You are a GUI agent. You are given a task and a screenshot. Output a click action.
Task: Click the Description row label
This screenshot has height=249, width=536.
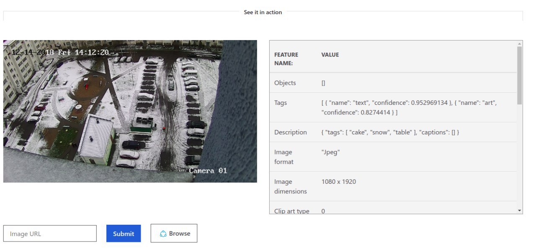click(x=290, y=132)
